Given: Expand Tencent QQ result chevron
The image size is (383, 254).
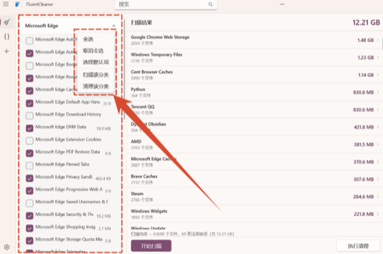Looking at the screenshot, I should click(378, 110).
